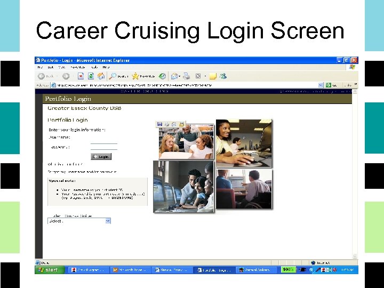Open the Favorites menu
This screenshot has width=384, height=288.
[x=77, y=67]
